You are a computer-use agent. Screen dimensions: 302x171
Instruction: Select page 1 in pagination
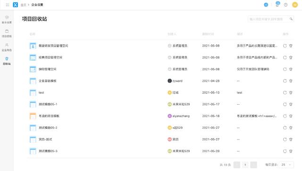coord(245,165)
